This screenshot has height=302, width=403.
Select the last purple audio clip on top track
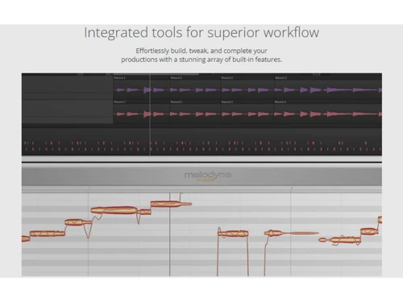[x=328, y=87]
